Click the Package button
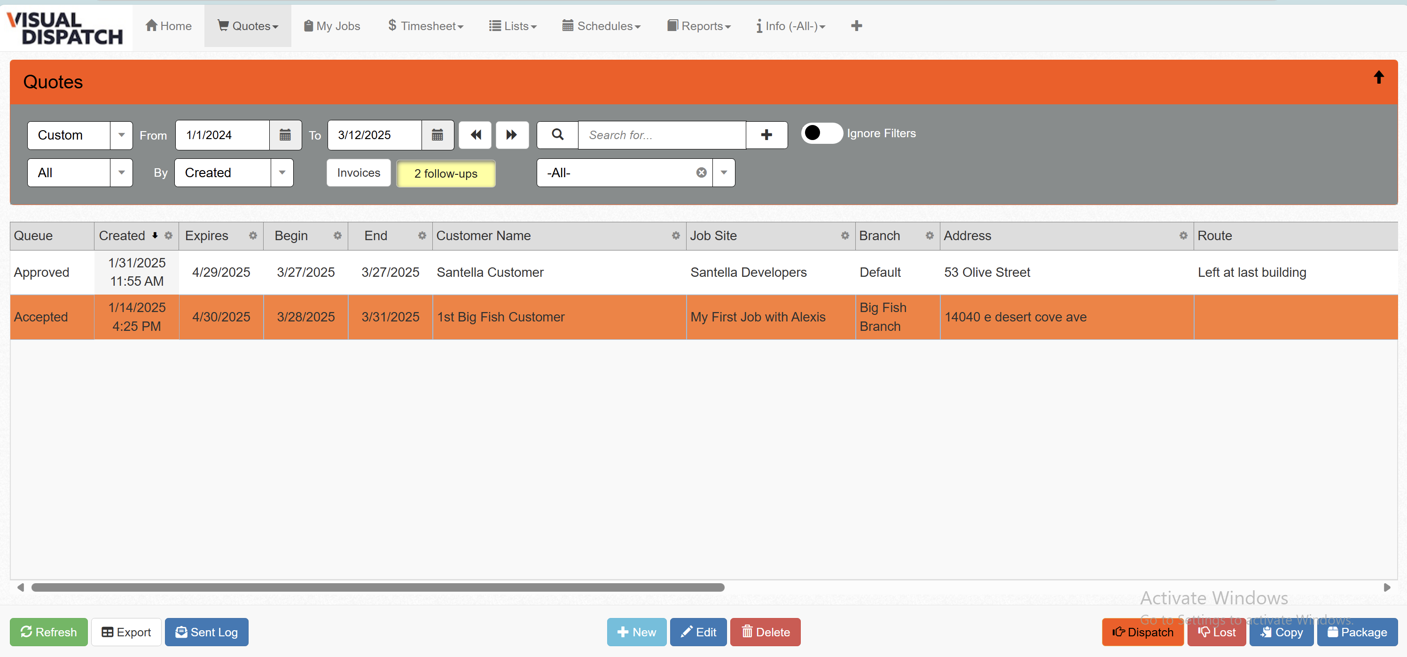1407x657 pixels. [1357, 632]
